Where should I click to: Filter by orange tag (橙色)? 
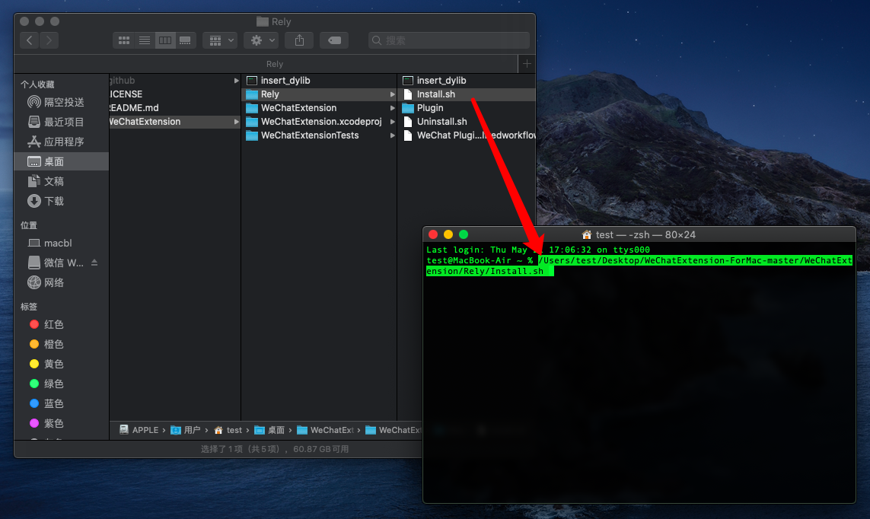pyautogui.click(x=46, y=344)
